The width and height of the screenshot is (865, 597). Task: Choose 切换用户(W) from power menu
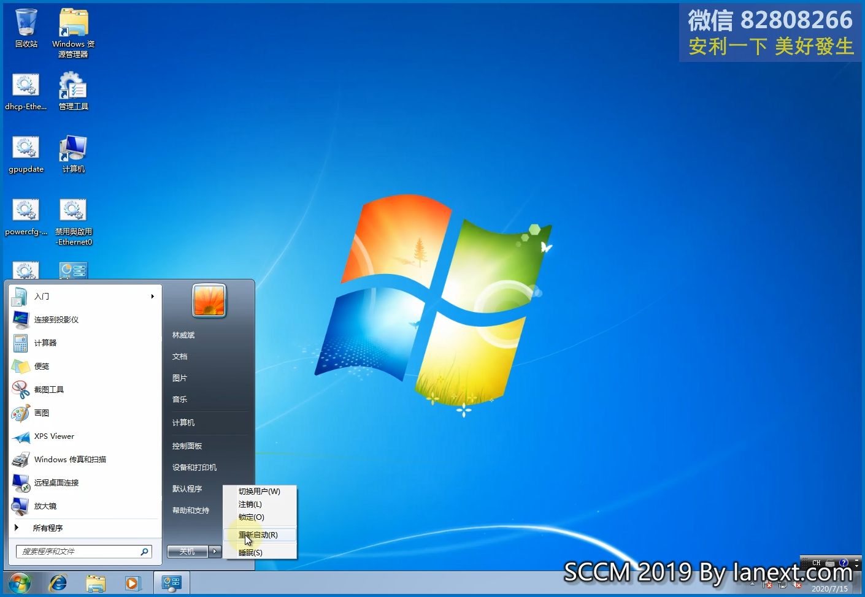[x=259, y=492]
